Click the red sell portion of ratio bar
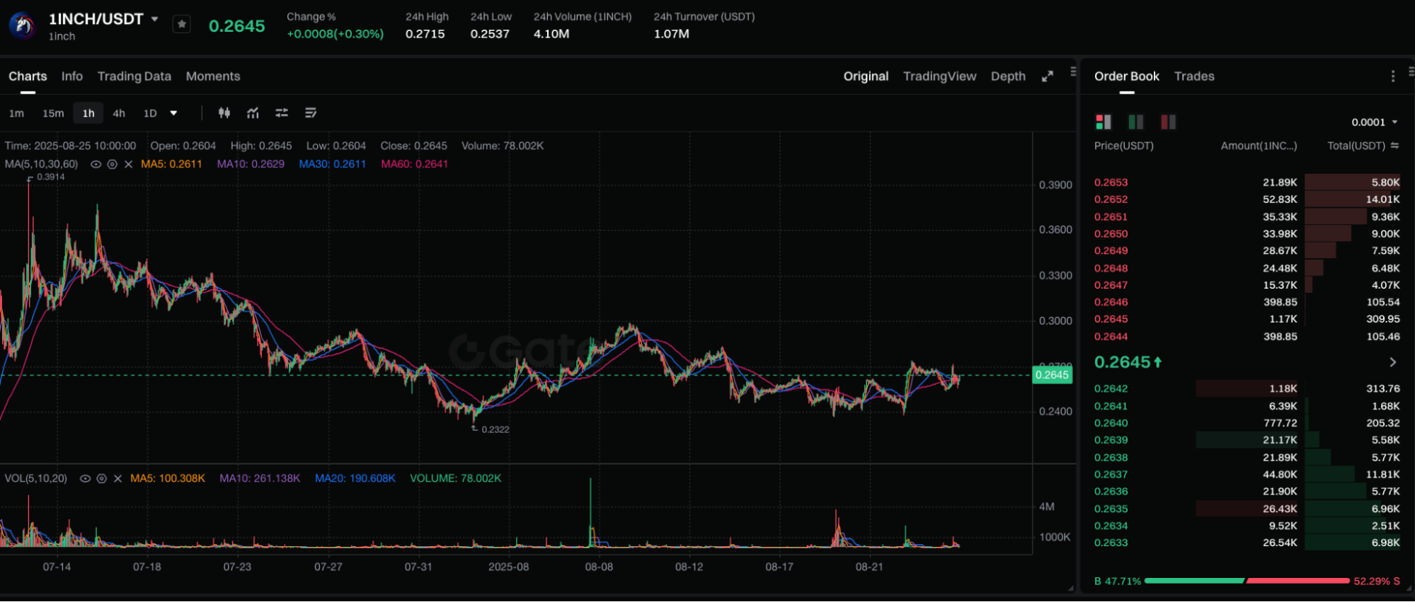The height and width of the screenshot is (602, 1415). [x=1298, y=581]
